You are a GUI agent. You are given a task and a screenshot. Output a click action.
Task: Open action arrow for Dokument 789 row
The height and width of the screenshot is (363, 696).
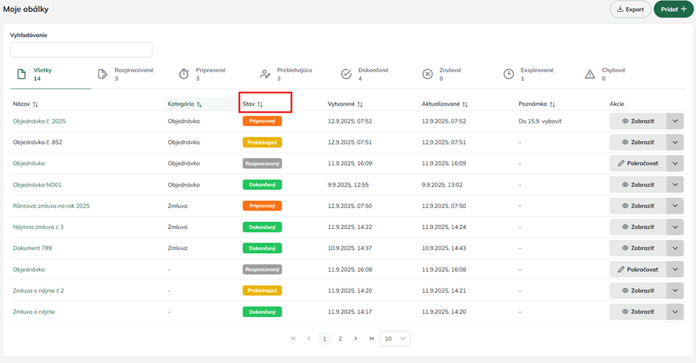(x=675, y=248)
